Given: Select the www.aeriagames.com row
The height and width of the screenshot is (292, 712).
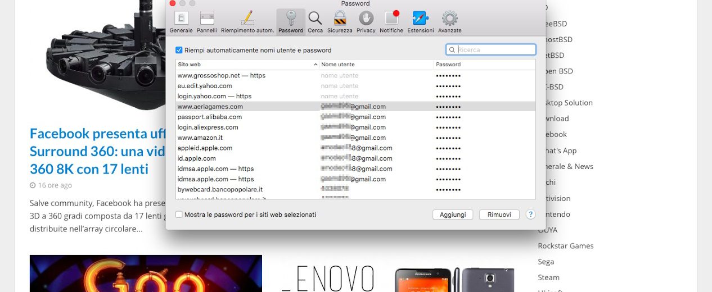Looking at the screenshot, I should (355, 107).
